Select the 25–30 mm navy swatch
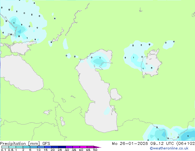The height and width of the screenshot is (151, 195). pos(62,147)
